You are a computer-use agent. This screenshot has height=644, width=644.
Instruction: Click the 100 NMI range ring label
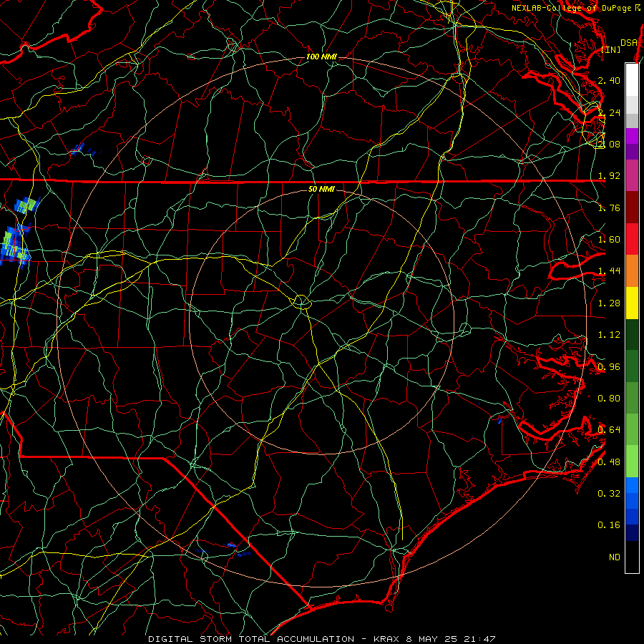pyautogui.click(x=321, y=57)
